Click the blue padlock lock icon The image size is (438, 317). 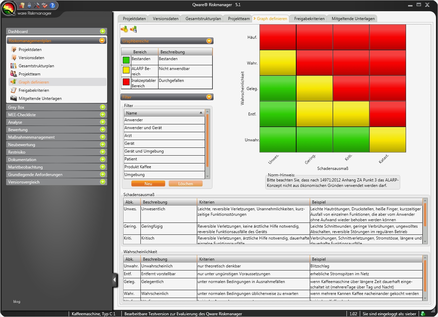coord(30,5)
